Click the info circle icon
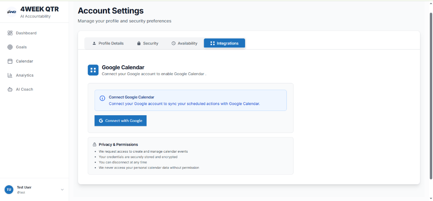Image resolution: width=433 pixels, height=201 pixels. pyautogui.click(x=102, y=98)
